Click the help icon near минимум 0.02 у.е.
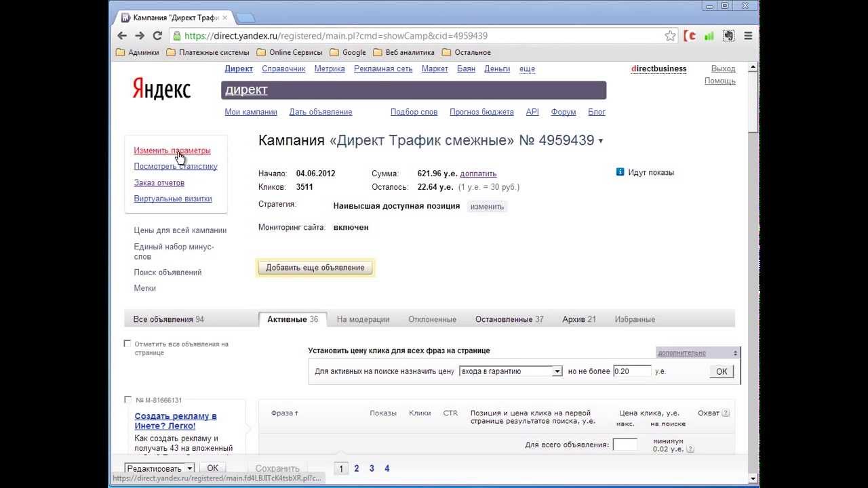Screen dimensions: 868x488 point(691,449)
